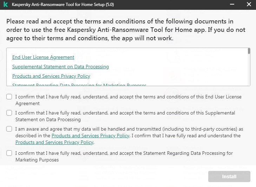Open Privacy Policy link ending the third statement

54,143
